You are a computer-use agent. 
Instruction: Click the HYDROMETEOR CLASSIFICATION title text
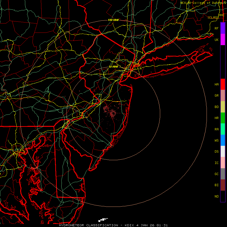(x=89, y=225)
